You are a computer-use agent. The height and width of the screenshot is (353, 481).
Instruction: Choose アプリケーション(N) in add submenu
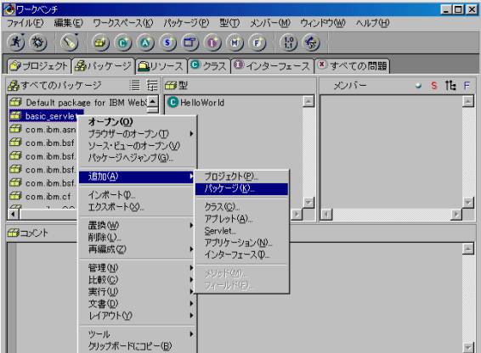(x=241, y=243)
